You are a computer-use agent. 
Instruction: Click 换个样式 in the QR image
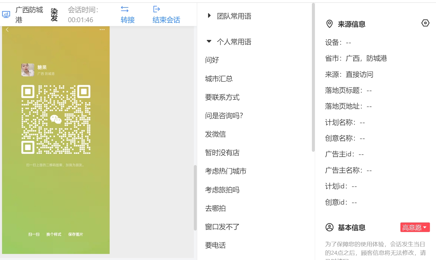coord(54,234)
